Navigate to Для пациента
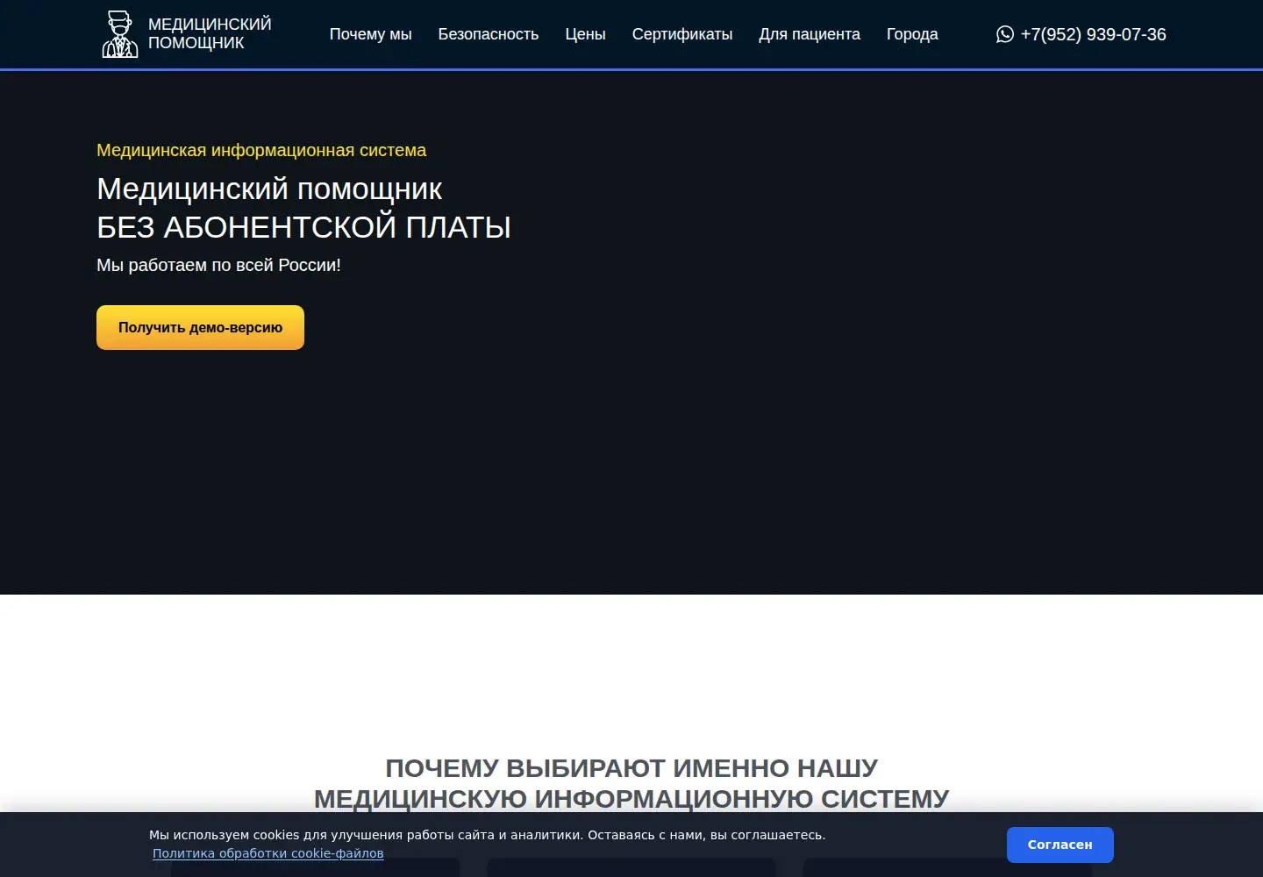The height and width of the screenshot is (877, 1263). coord(810,34)
